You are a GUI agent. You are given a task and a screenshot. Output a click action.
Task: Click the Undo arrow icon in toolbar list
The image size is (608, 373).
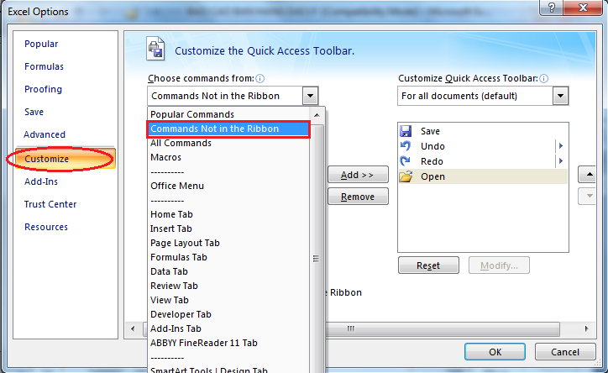click(406, 146)
